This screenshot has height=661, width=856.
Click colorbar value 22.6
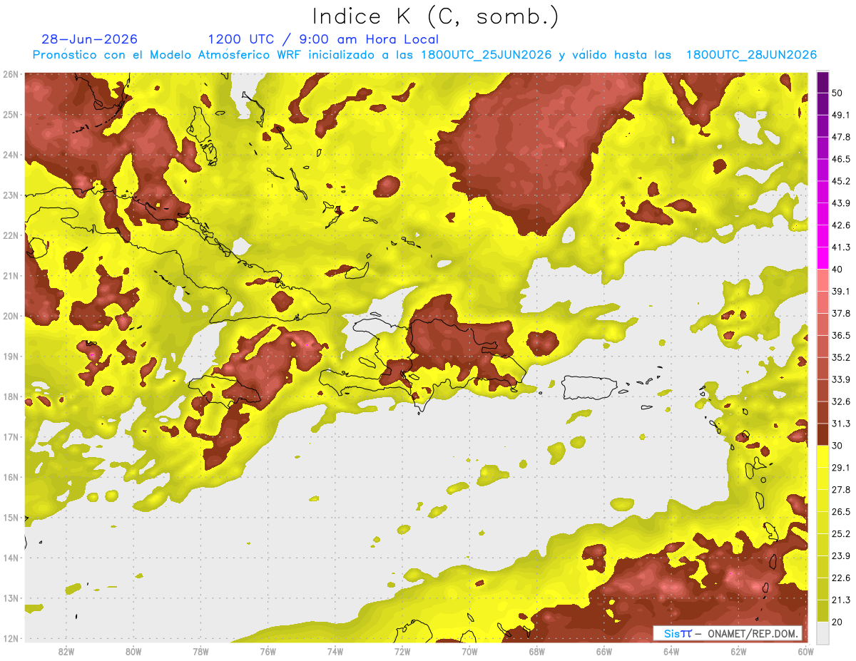point(842,578)
